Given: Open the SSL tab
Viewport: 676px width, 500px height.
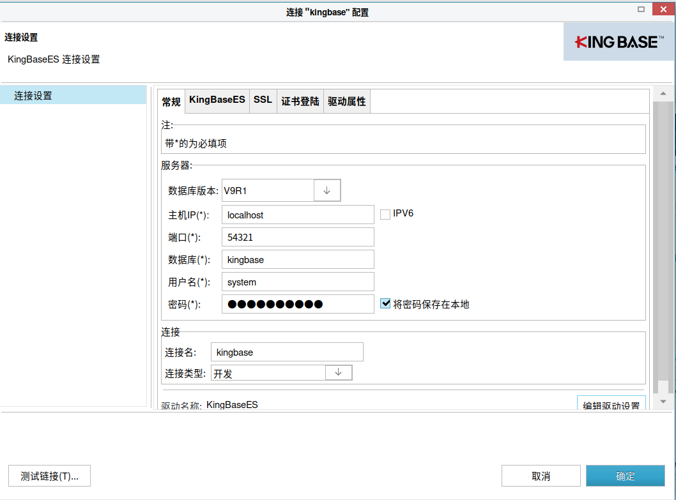Looking at the screenshot, I should (263, 100).
